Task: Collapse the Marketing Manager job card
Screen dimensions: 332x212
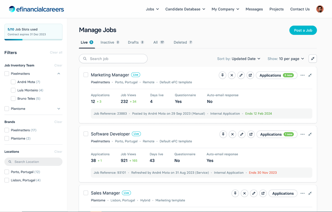Action: (310, 75)
